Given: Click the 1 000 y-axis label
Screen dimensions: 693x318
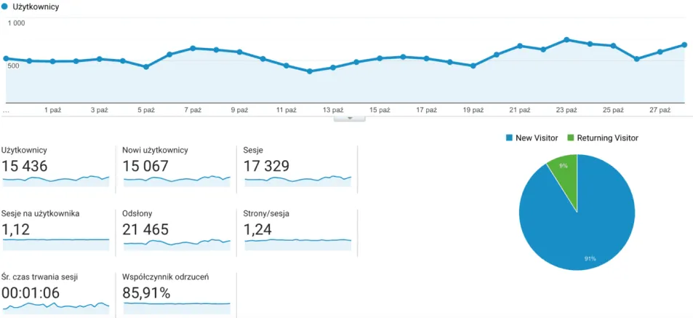Looking at the screenshot, I should [16, 23].
